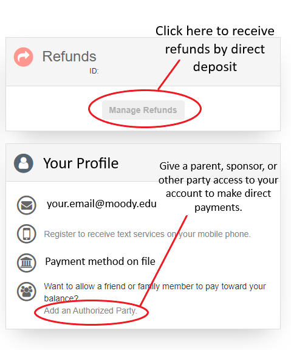Click the red oval around Authorized Party
The image size is (291, 350).
point(91,312)
